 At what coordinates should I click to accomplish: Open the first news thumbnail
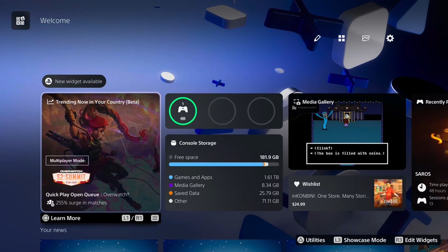tap(99, 246)
